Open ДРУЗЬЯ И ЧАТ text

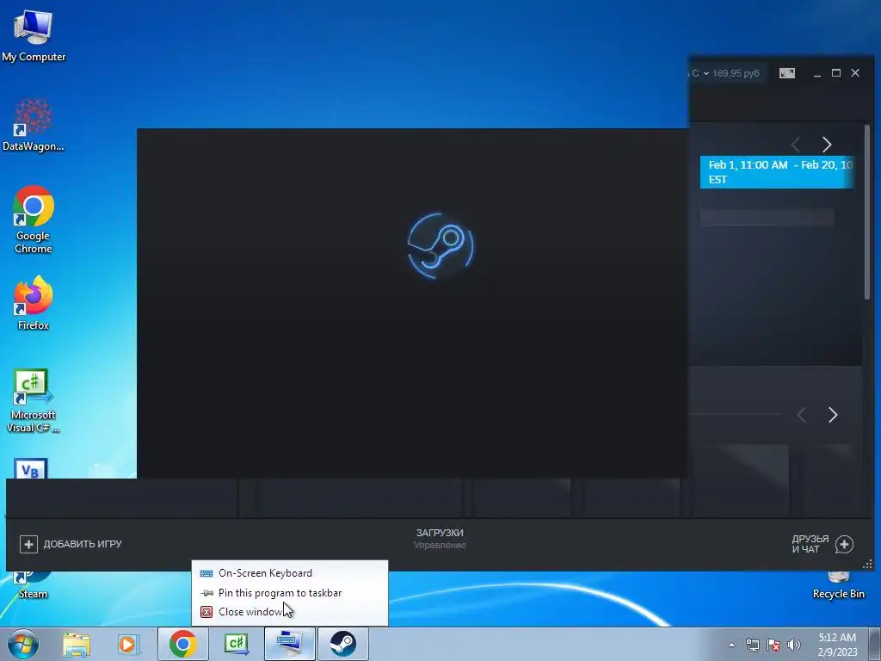[x=810, y=544]
